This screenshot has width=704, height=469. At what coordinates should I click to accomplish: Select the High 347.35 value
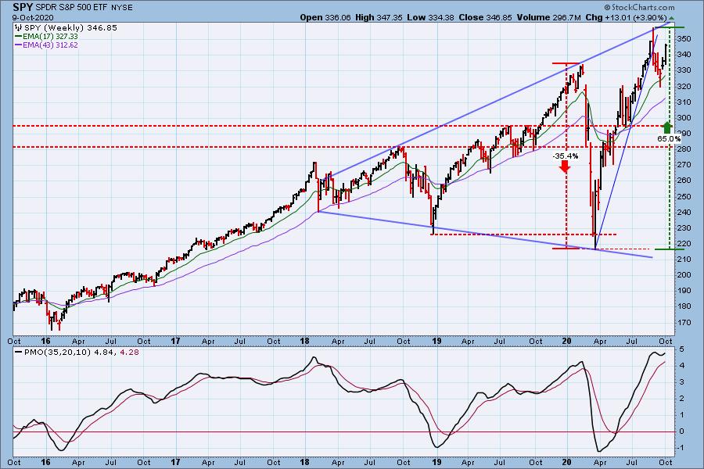tap(379, 17)
